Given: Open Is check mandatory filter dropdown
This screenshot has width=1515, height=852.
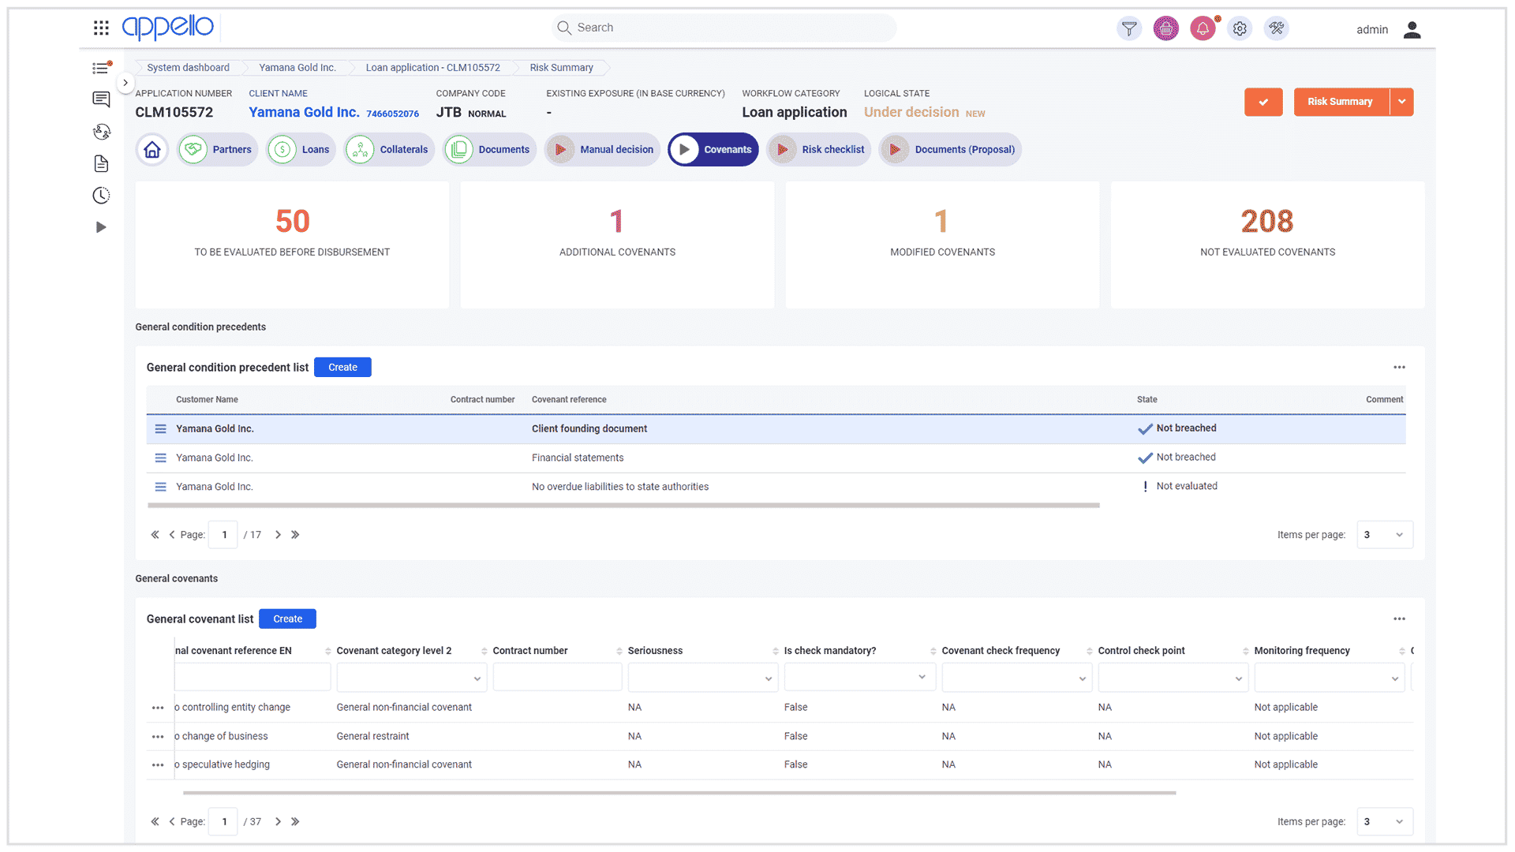Looking at the screenshot, I should tap(859, 678).
